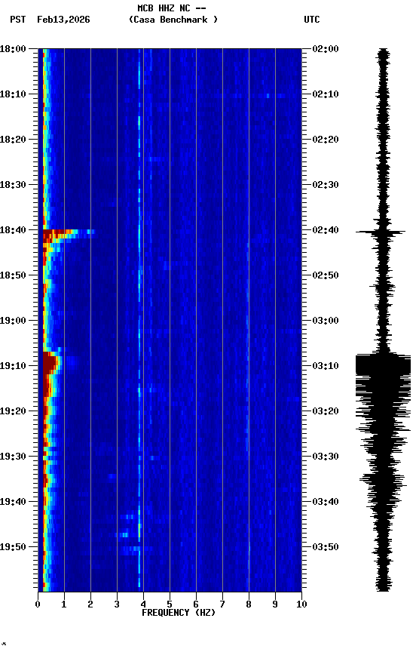The height and width of the screenshot is (652, 416).
Task: Click the '03:00' UTC time label
Action: 326,321
